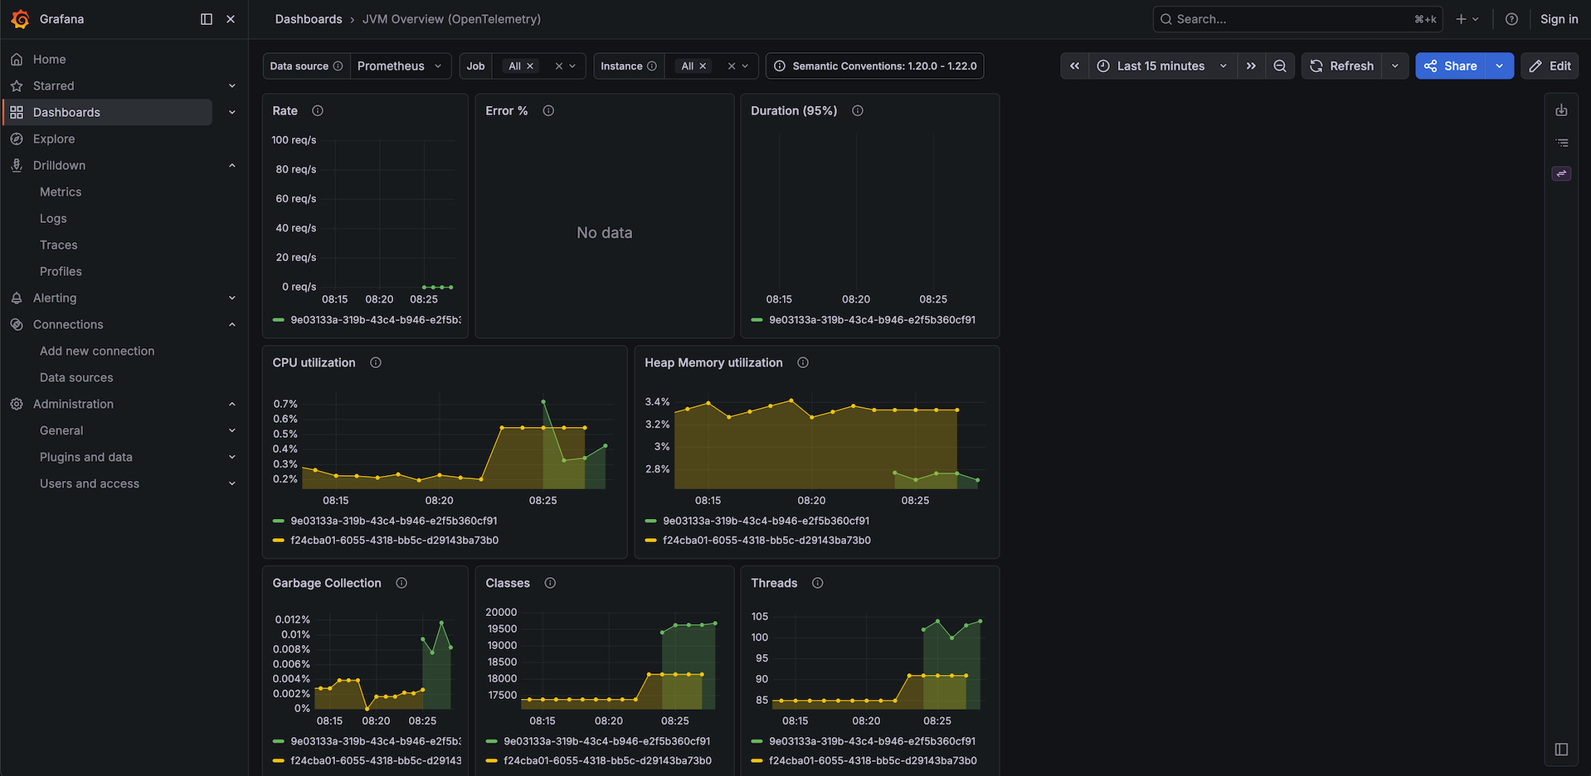Screen dimensions: 1591x776
Task: Collapse the Connections section chevron
Action: (232, 324)
